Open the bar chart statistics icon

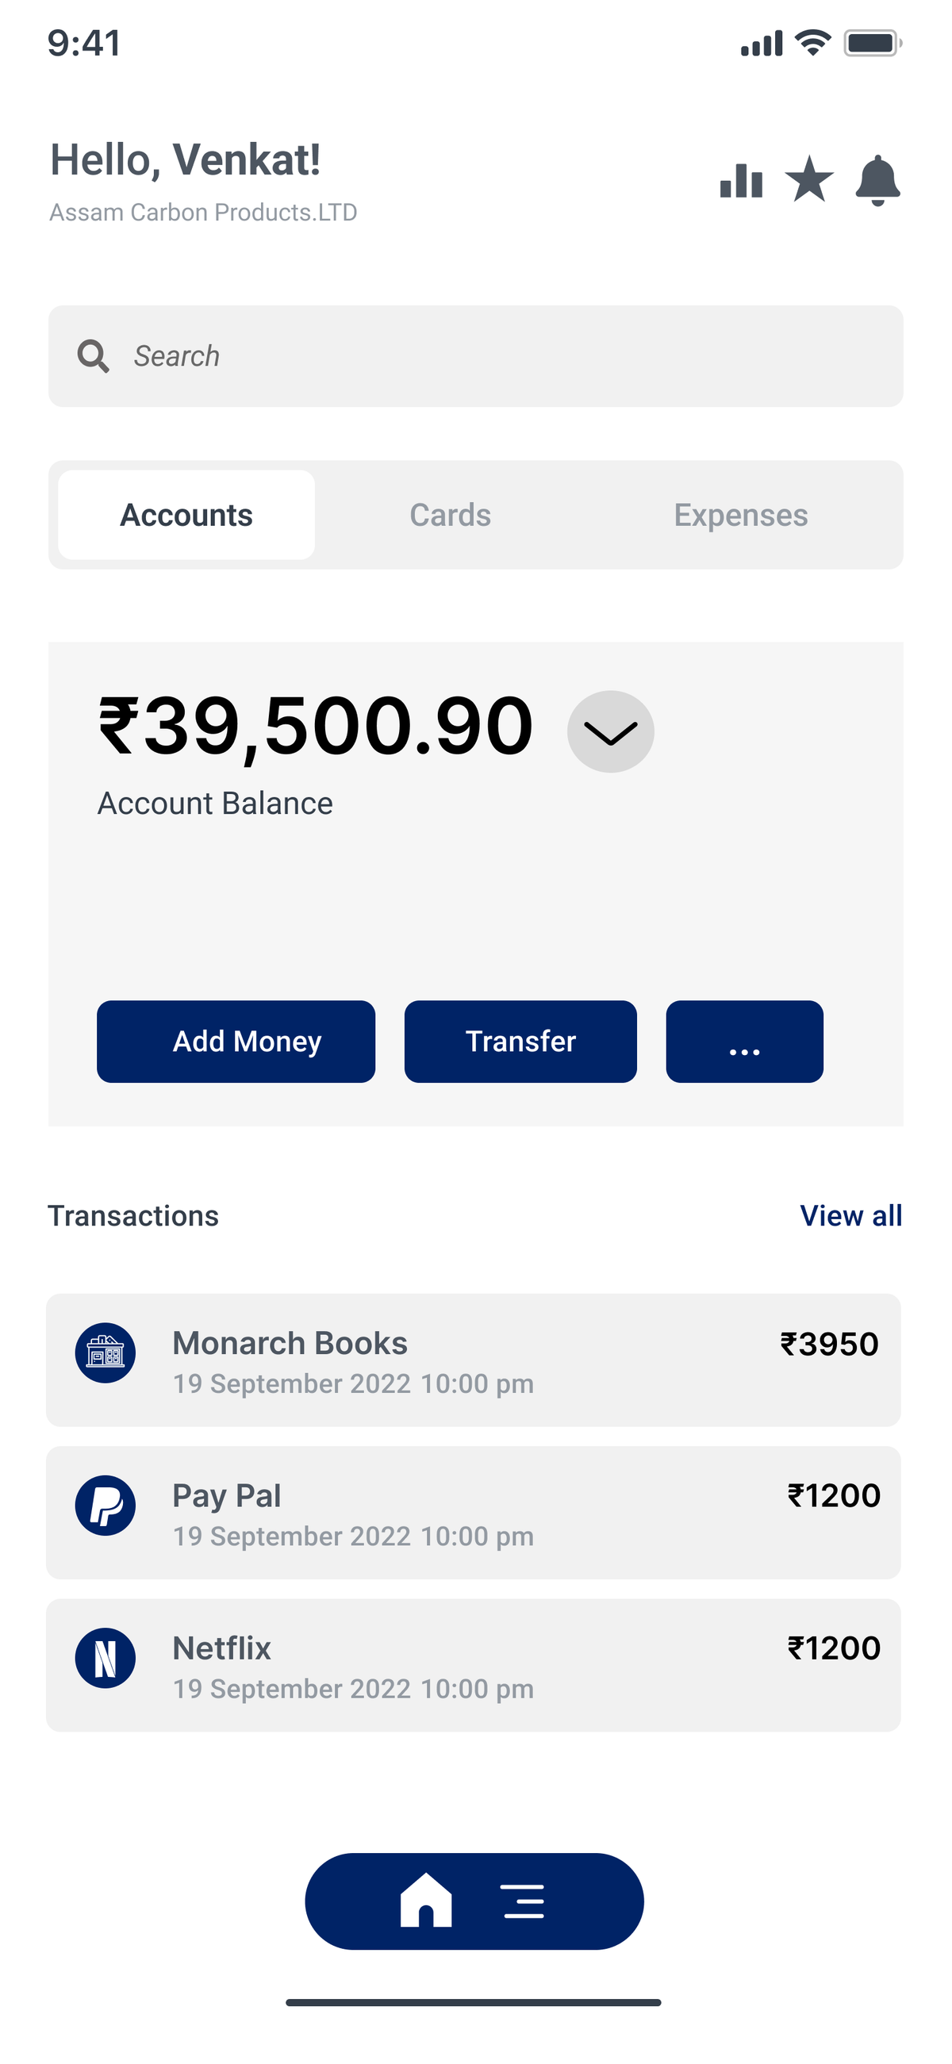pos(740,180)
